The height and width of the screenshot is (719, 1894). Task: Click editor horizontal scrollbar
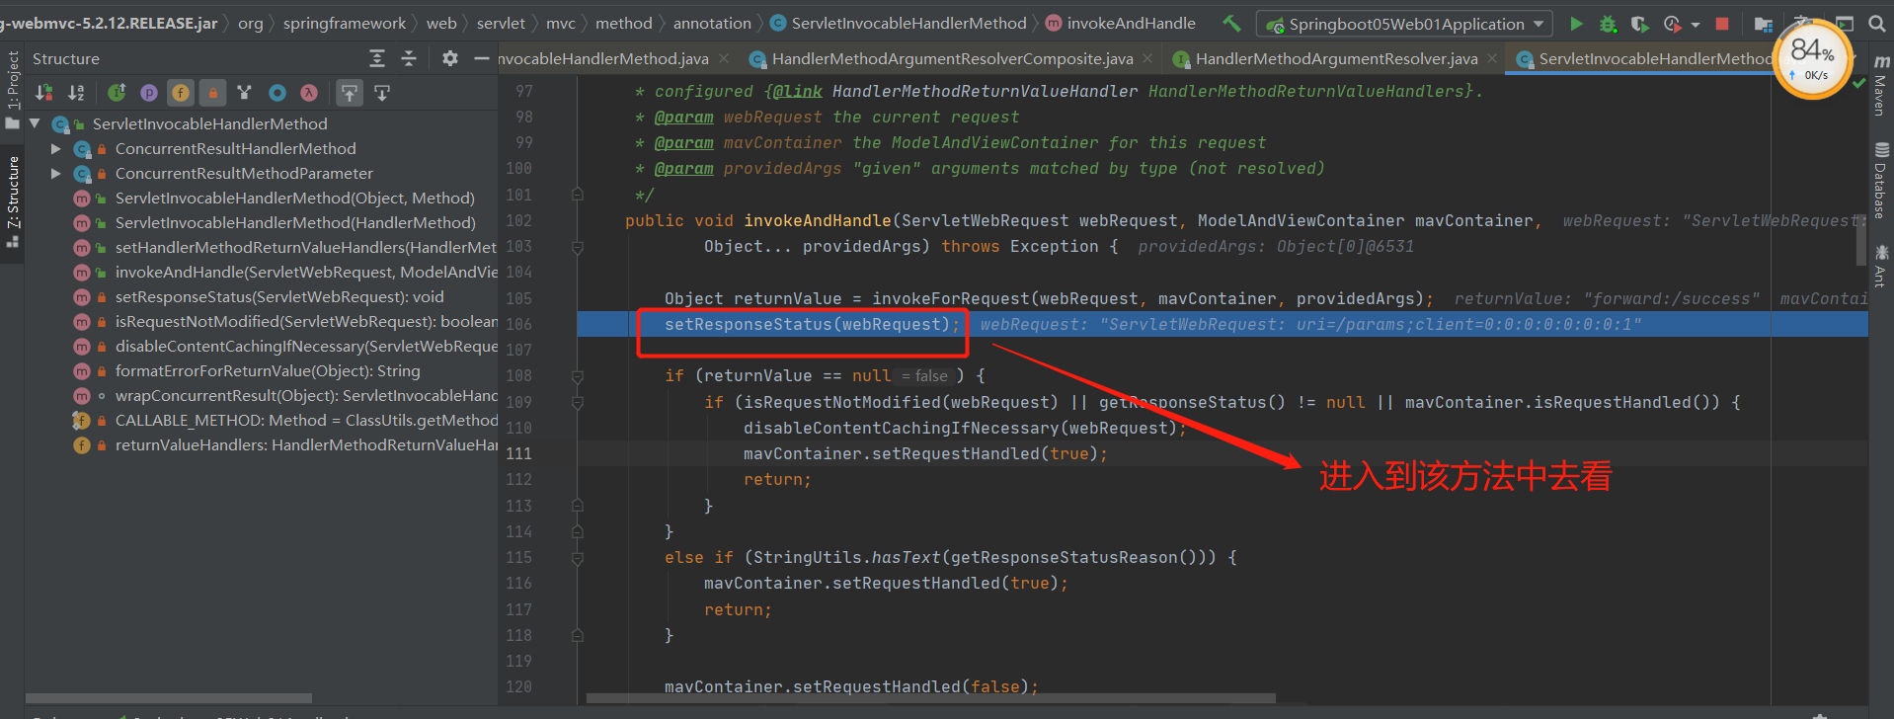(x=930, y=698)
